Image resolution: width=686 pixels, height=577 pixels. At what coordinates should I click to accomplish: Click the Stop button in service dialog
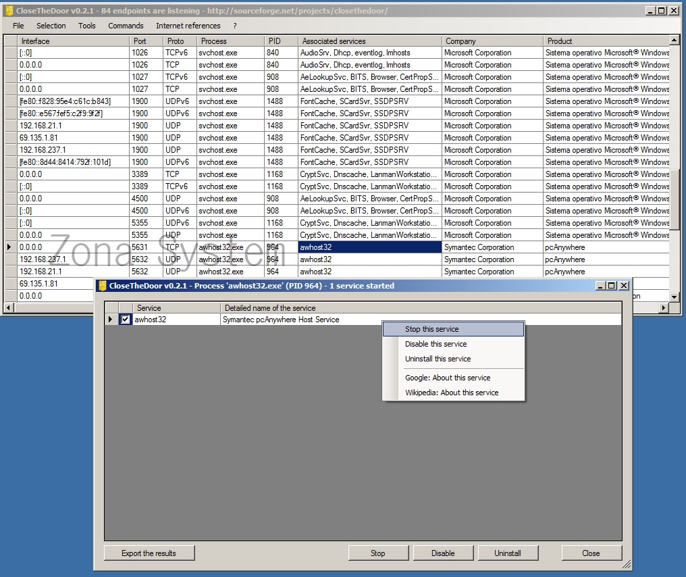(x=378, y=553)
